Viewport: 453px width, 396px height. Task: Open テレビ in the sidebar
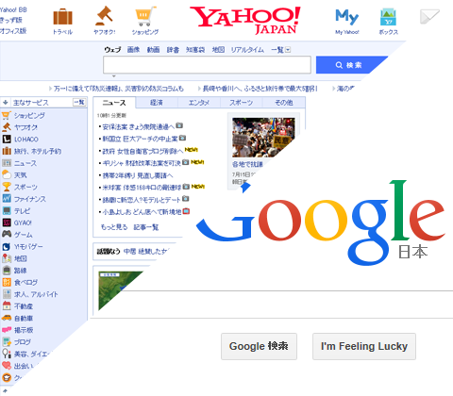click(x=22, y=211)
